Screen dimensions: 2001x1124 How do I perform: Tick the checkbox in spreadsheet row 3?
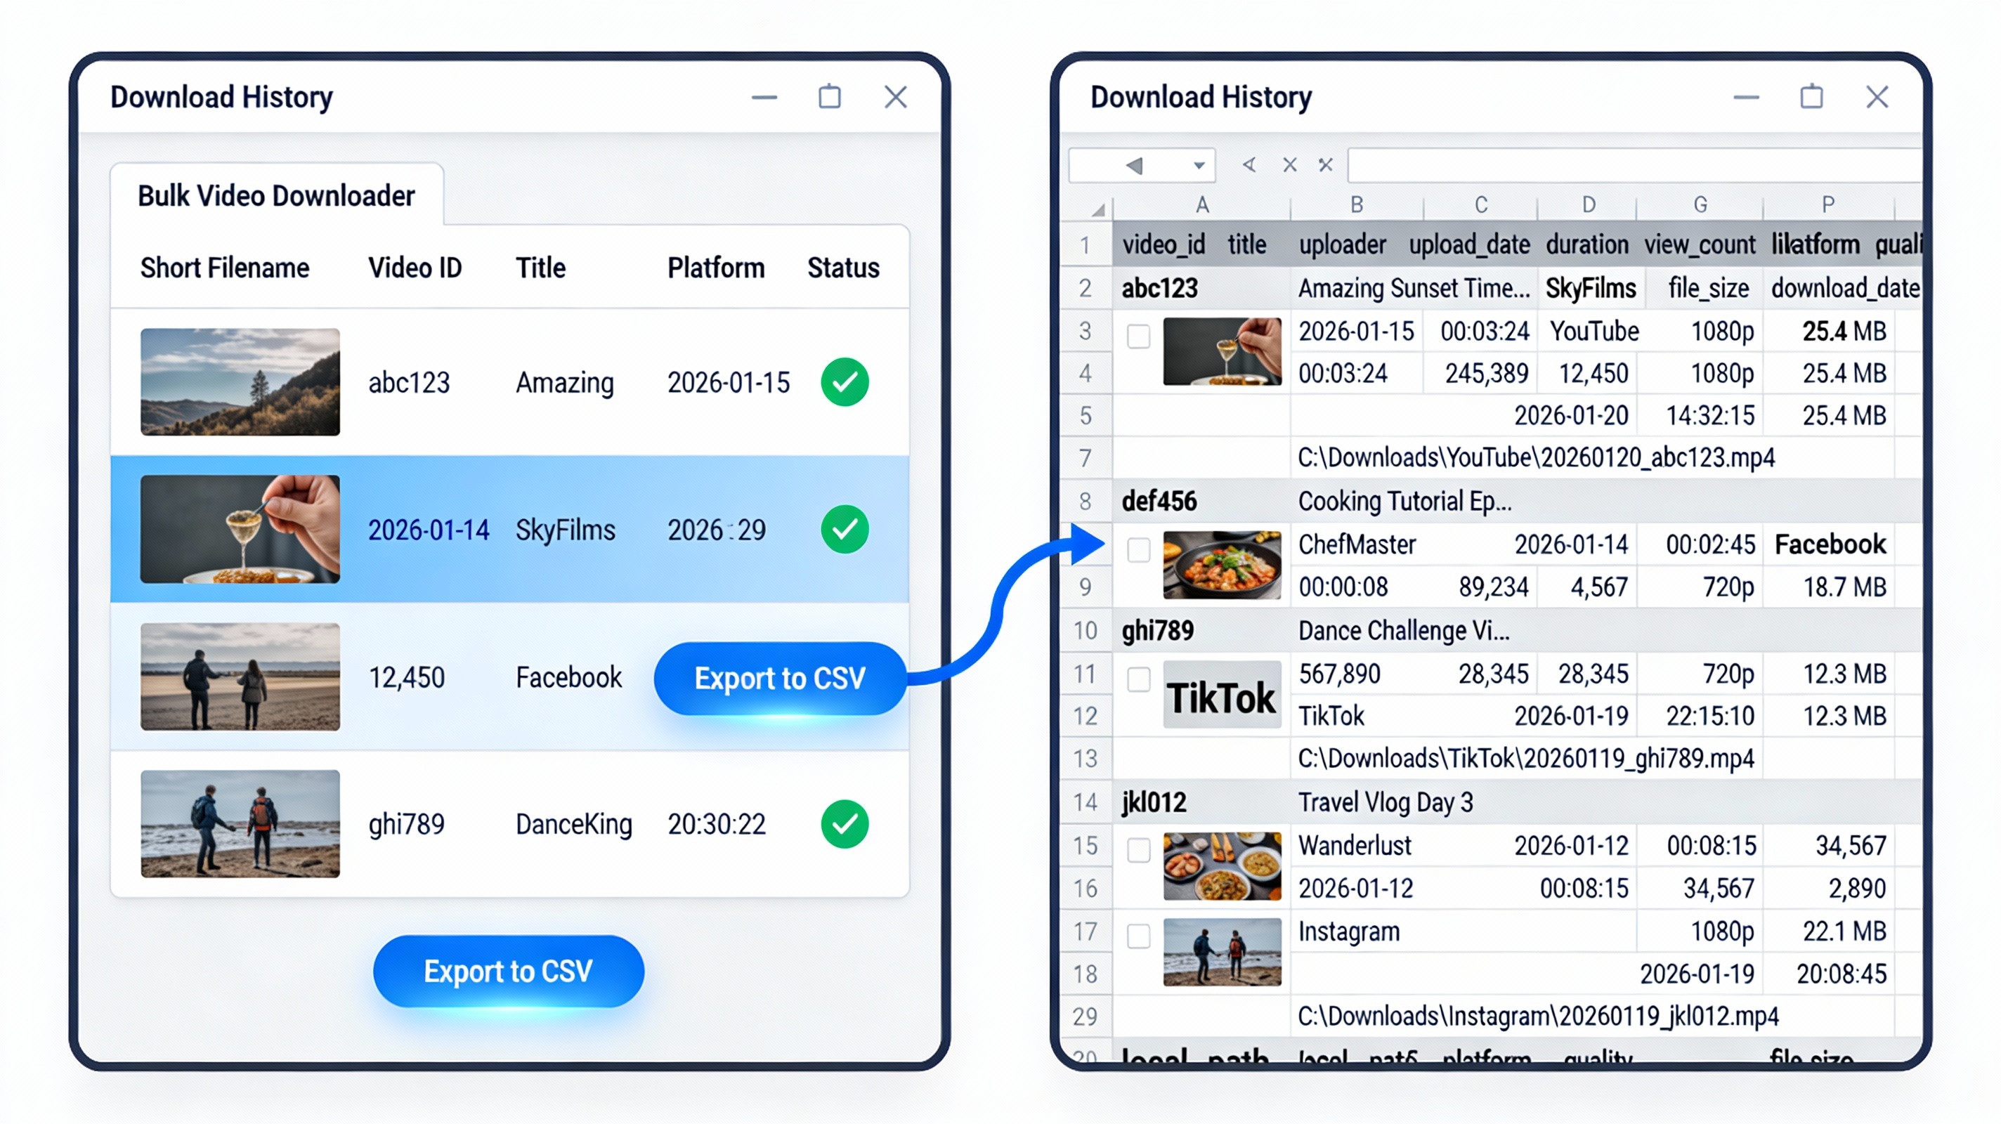(x=1139, y=336)
